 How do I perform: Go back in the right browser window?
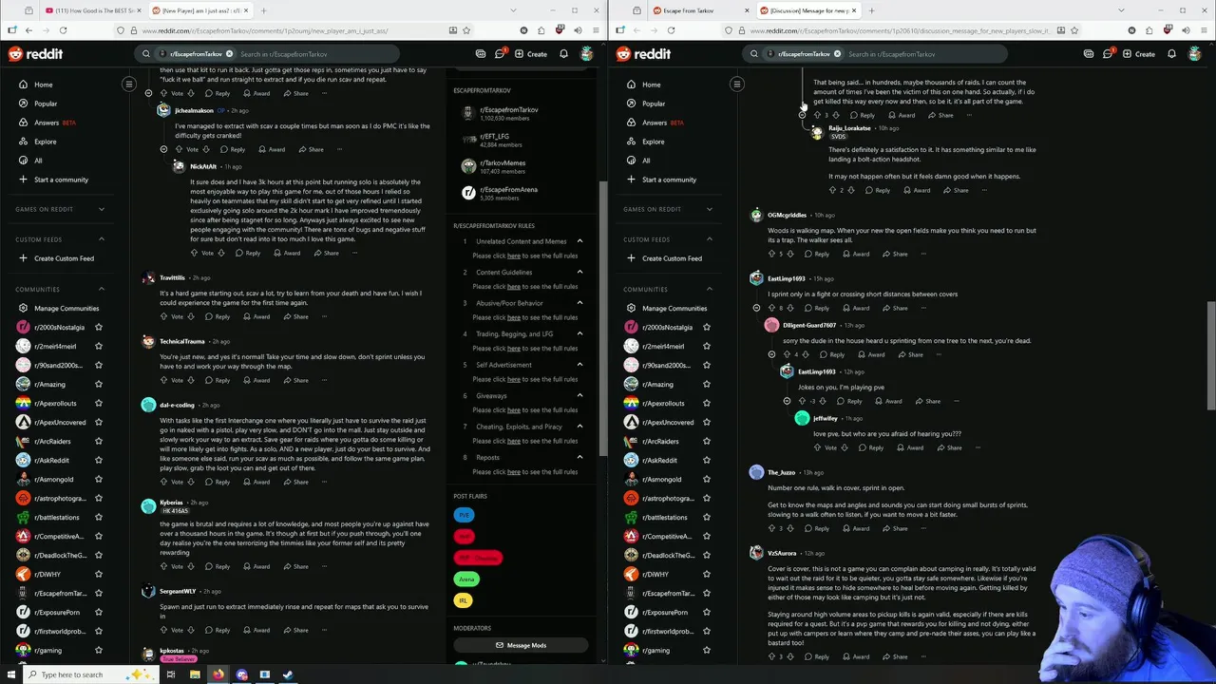[x=636, y=30]
